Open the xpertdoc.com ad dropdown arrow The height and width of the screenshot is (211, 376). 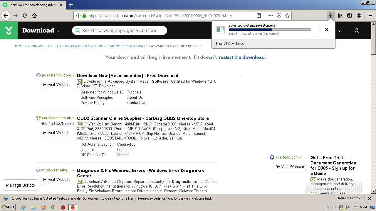coord(301,157)
